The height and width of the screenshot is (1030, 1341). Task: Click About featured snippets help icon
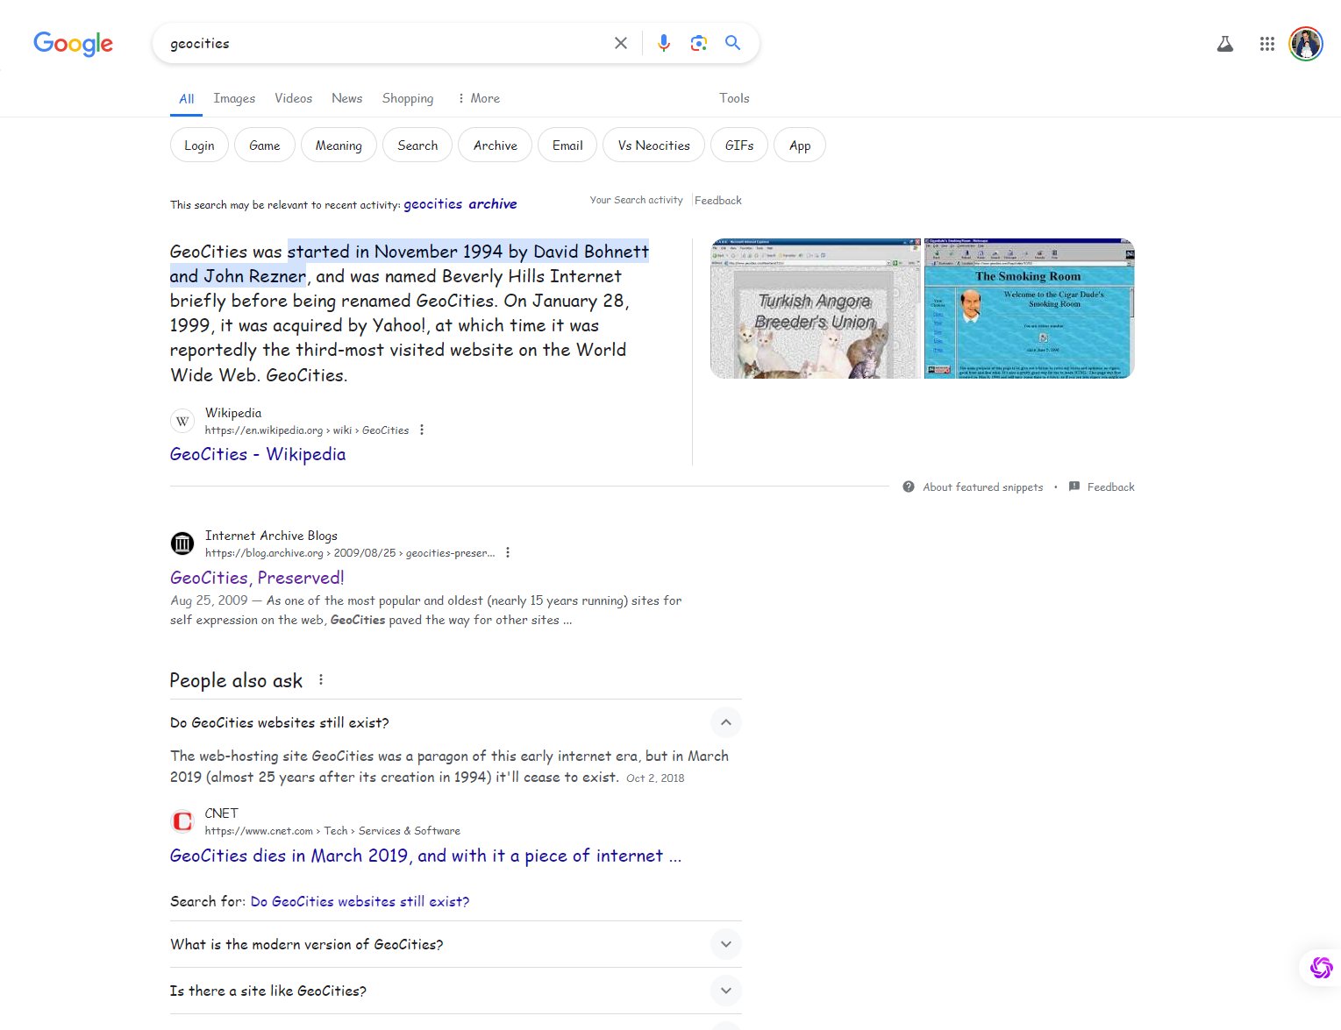[909, 487]
